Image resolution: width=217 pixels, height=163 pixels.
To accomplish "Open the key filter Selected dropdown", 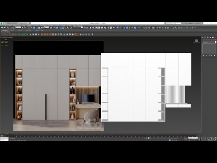I will tap(193, 138).
